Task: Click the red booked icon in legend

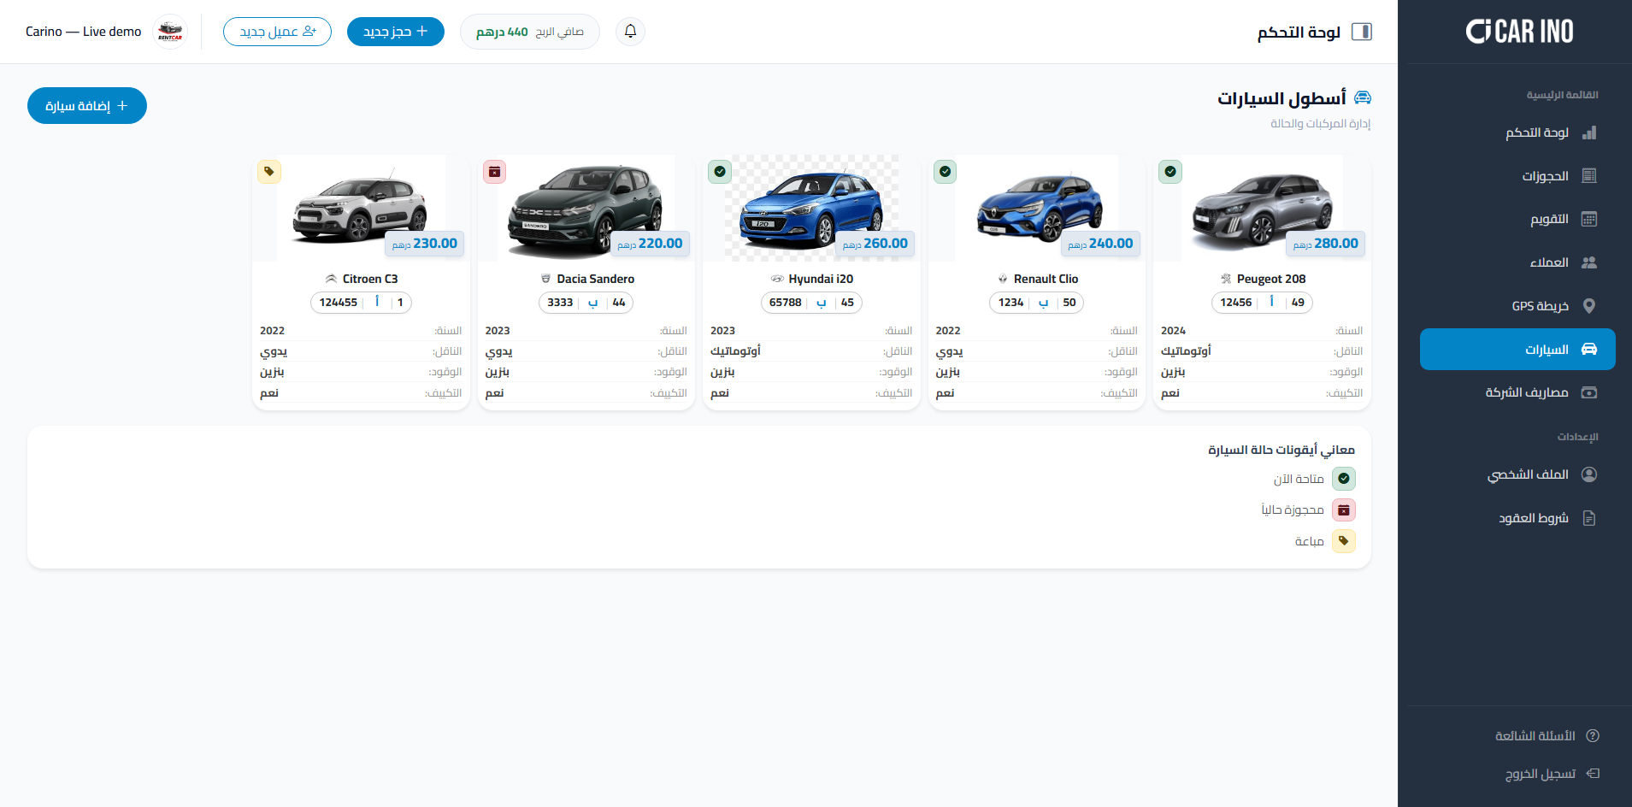Action: [1344, 510]
